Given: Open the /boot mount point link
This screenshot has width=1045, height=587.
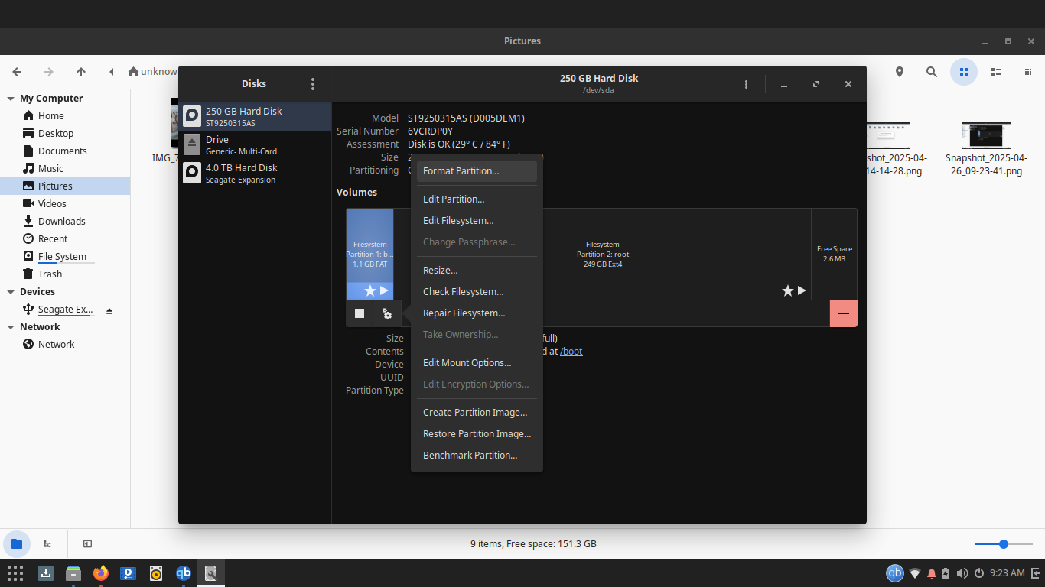Looking at the screenshot, I should pos(571,352).
